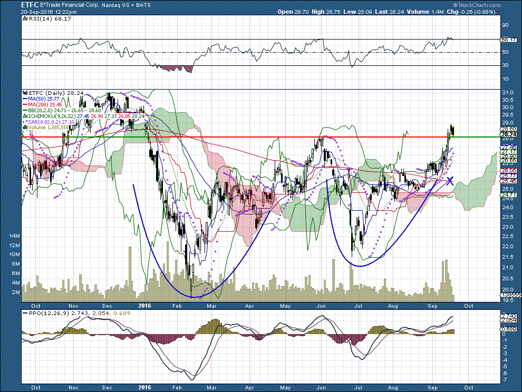Click the 8M volume axis label
Image resolution: width=522 pixels, height=392 pixels.
[x=16, y=263]
